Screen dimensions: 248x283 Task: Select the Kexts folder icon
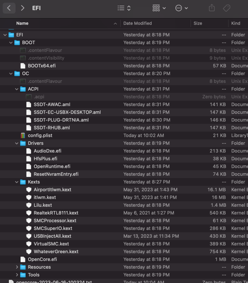[x=23, y=182]
